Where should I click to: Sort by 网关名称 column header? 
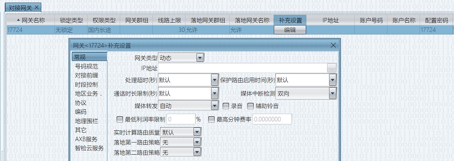point(31,20)
